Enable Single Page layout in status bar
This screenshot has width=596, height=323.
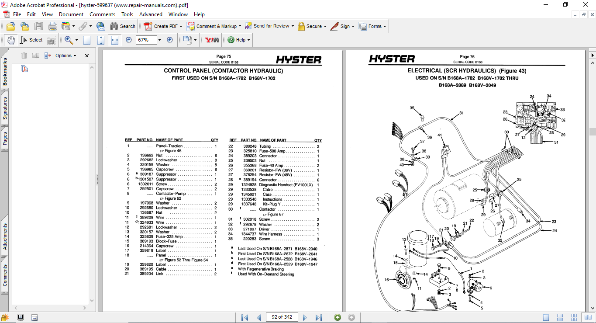(546, 317)
